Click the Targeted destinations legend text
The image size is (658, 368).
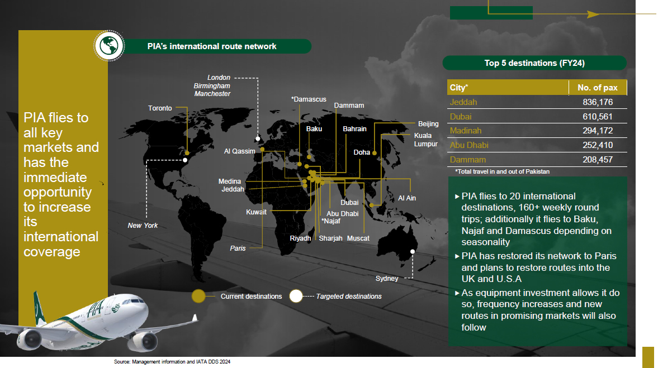pyautogui.click(x=349, y=296)
